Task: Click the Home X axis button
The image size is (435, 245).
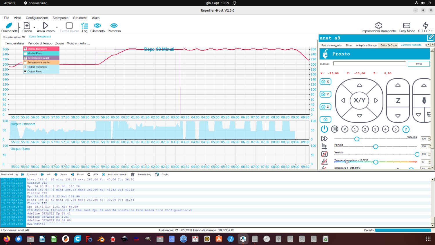Action: click(325, 82)
